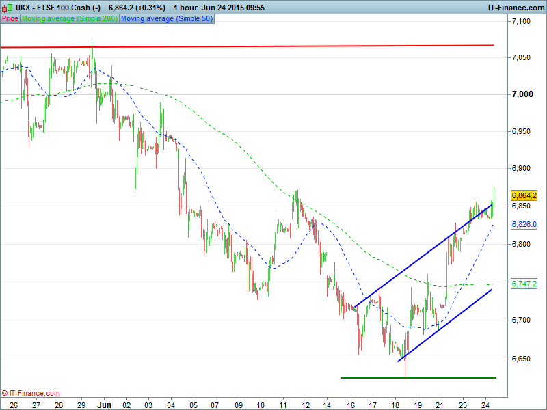The width and height of the screenshot is (547, 410).
Task: Select the green horizontal support line
Action: click(417, 377)
